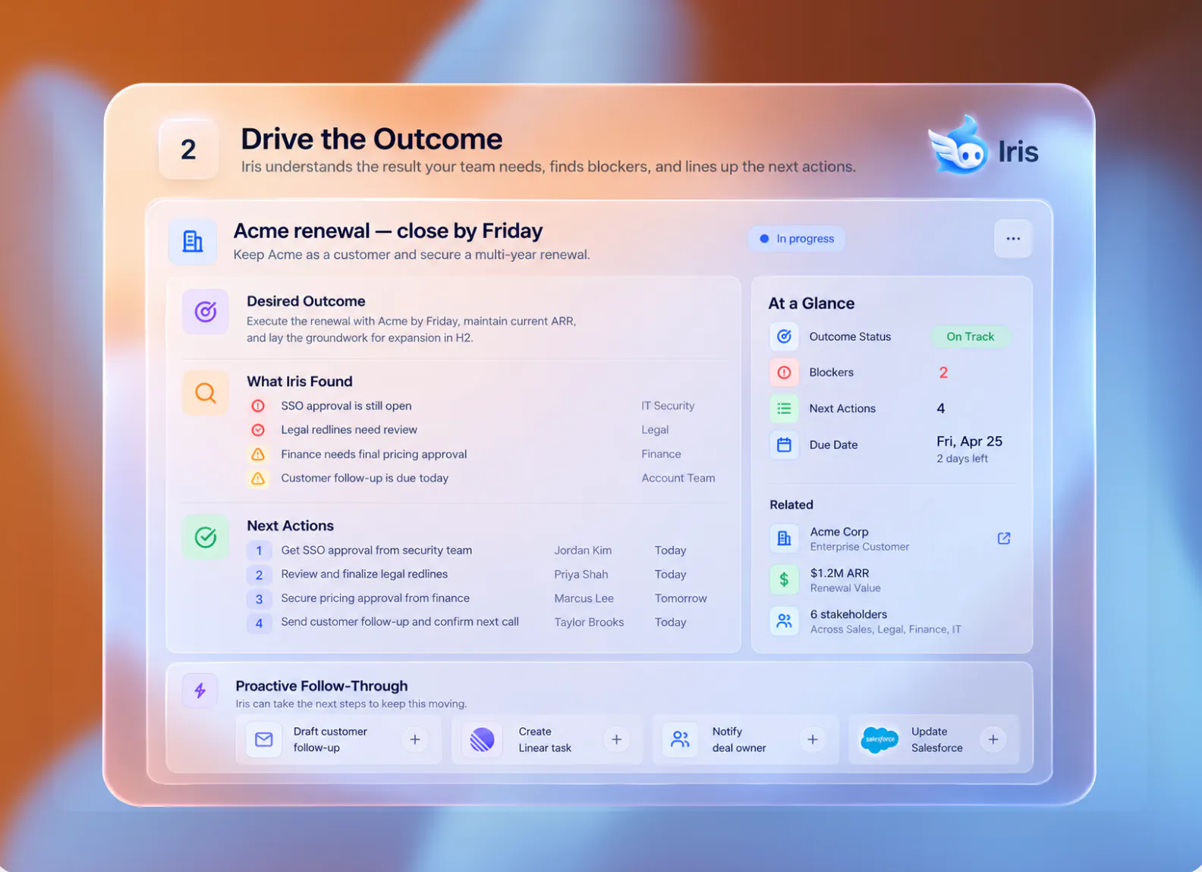
Task: Click the 'Acme renewal — close by Friday' title
Action: [388, 231]
